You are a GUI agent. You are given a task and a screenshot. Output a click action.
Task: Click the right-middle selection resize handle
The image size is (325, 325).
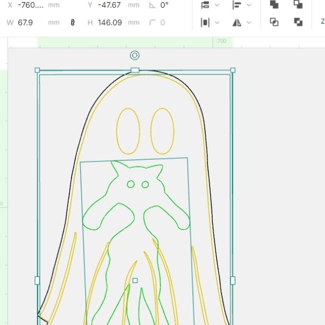pos(233,280)
